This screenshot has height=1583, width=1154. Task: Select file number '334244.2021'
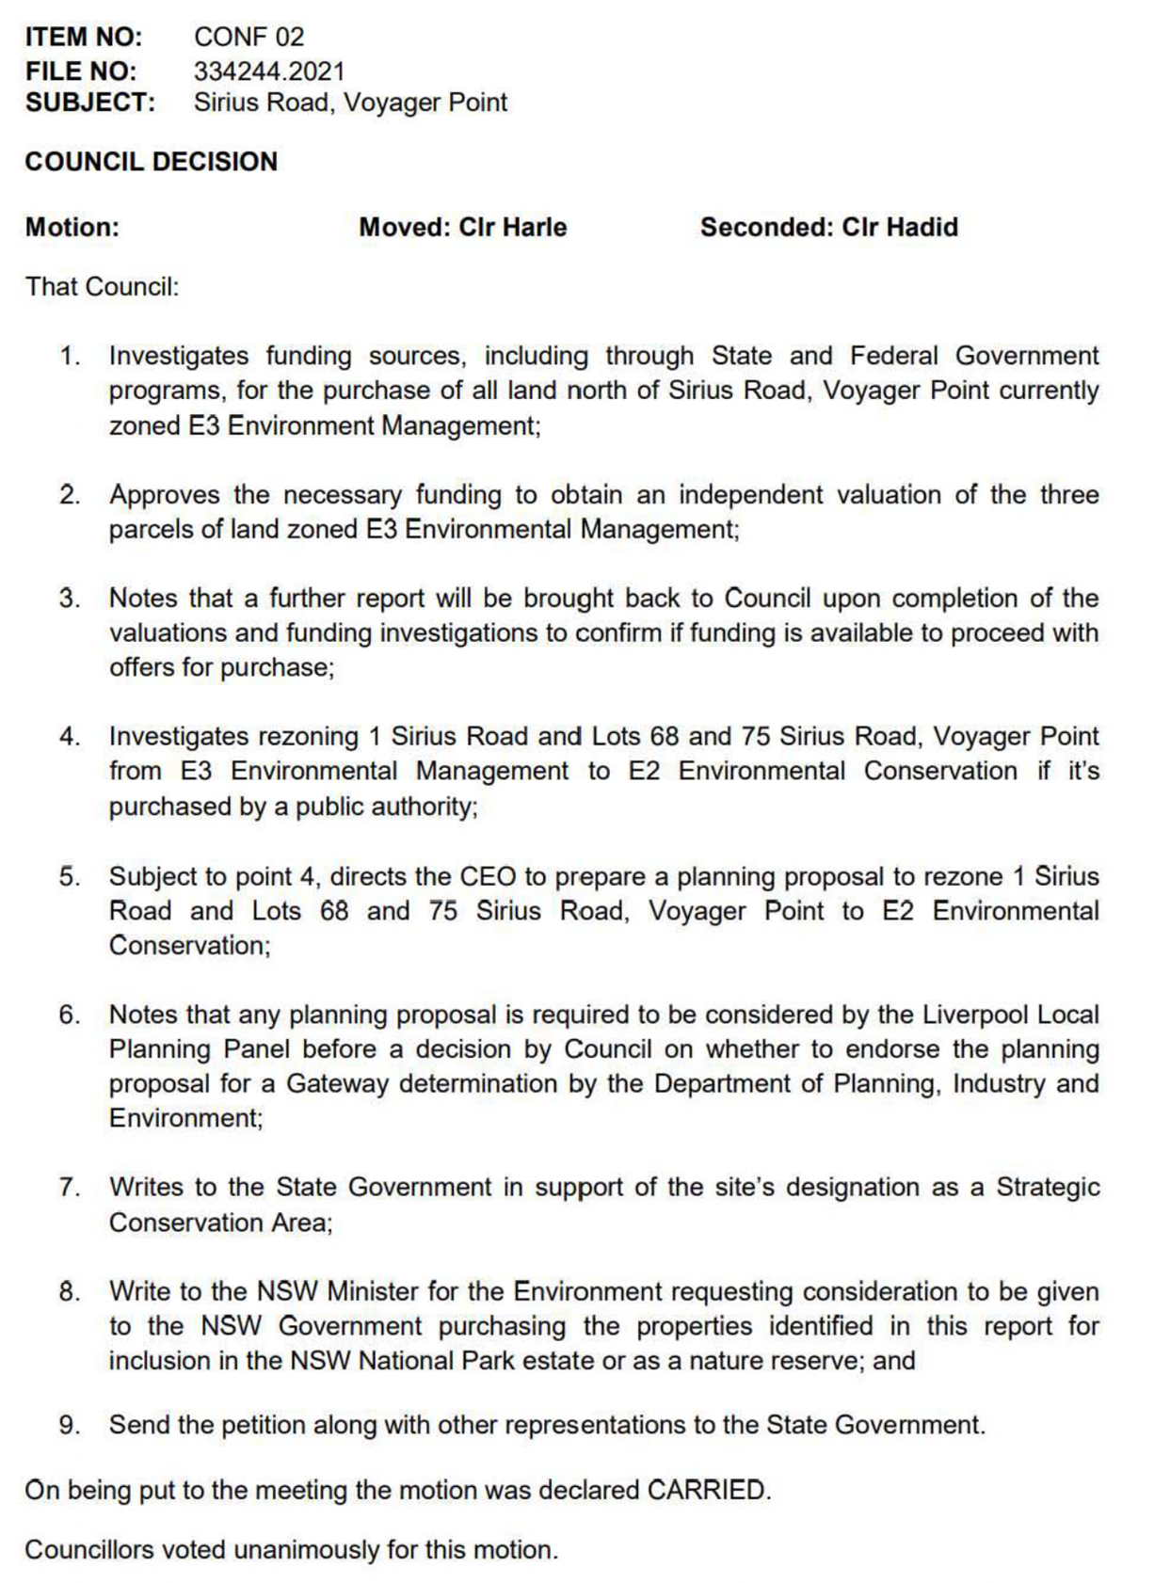(x=269, y=72)
